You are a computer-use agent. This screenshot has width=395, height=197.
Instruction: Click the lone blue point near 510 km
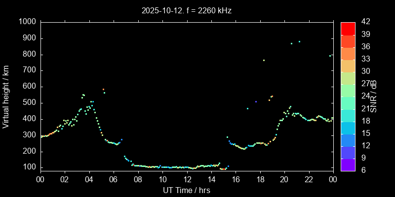click(256, 101)
